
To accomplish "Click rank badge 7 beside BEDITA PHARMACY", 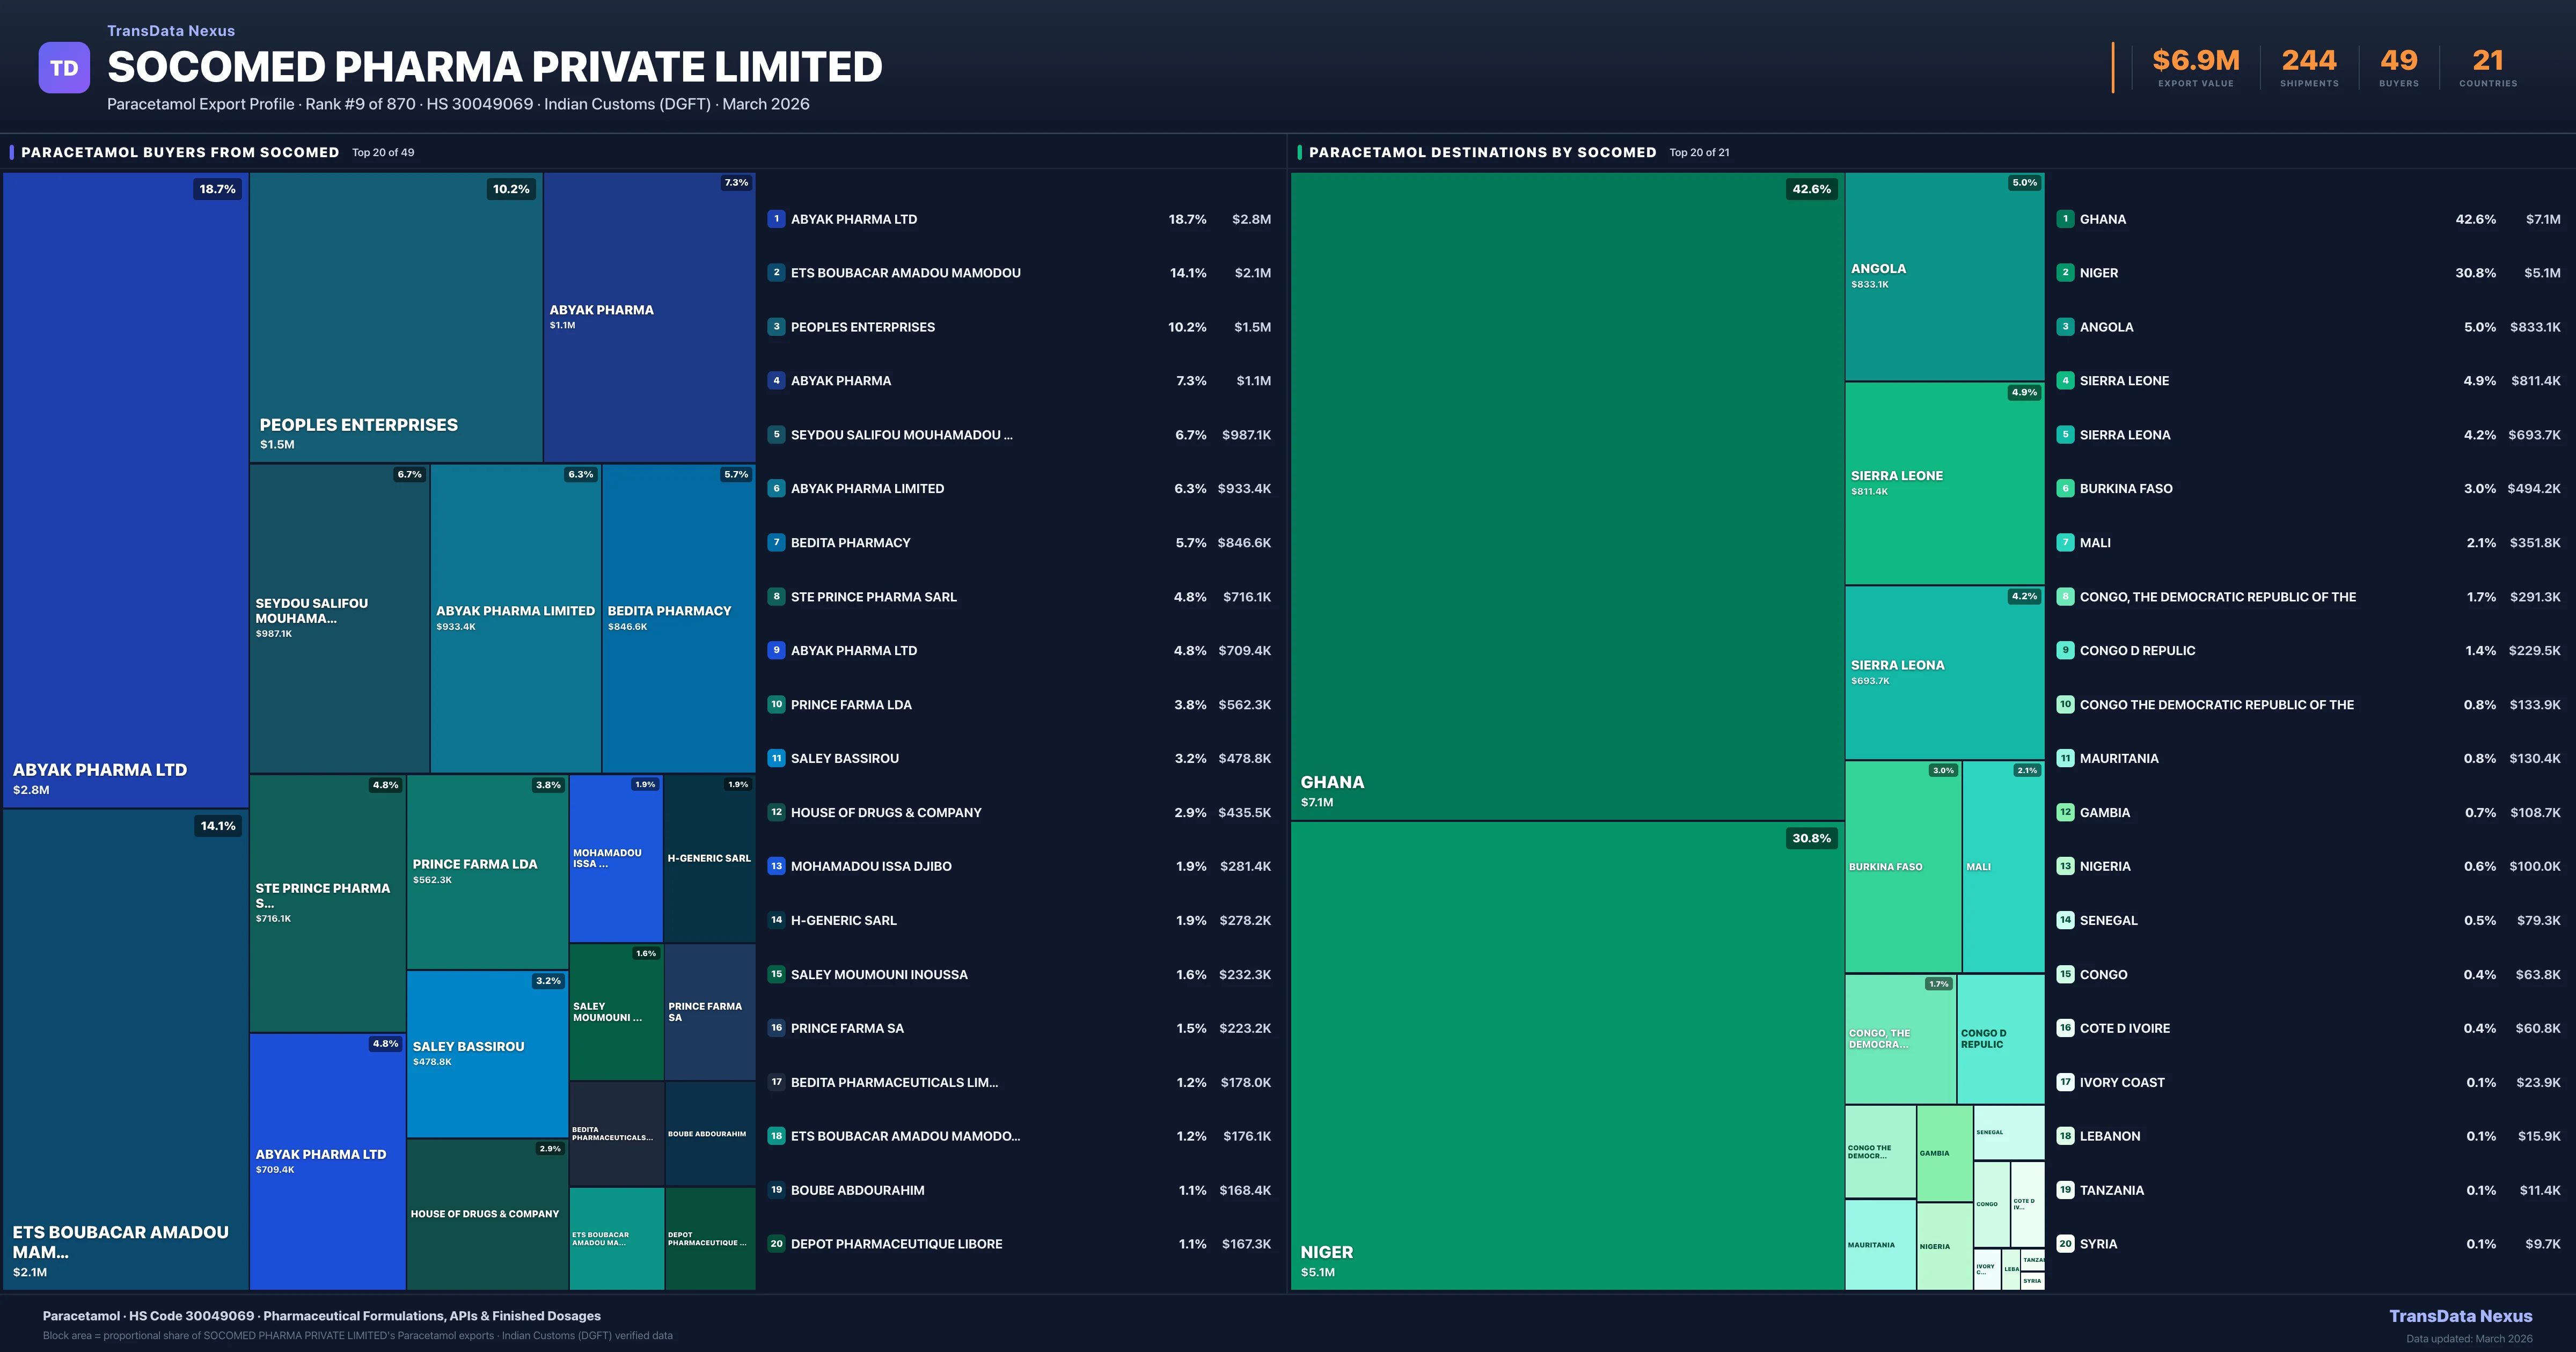I will tap(776, 542).
